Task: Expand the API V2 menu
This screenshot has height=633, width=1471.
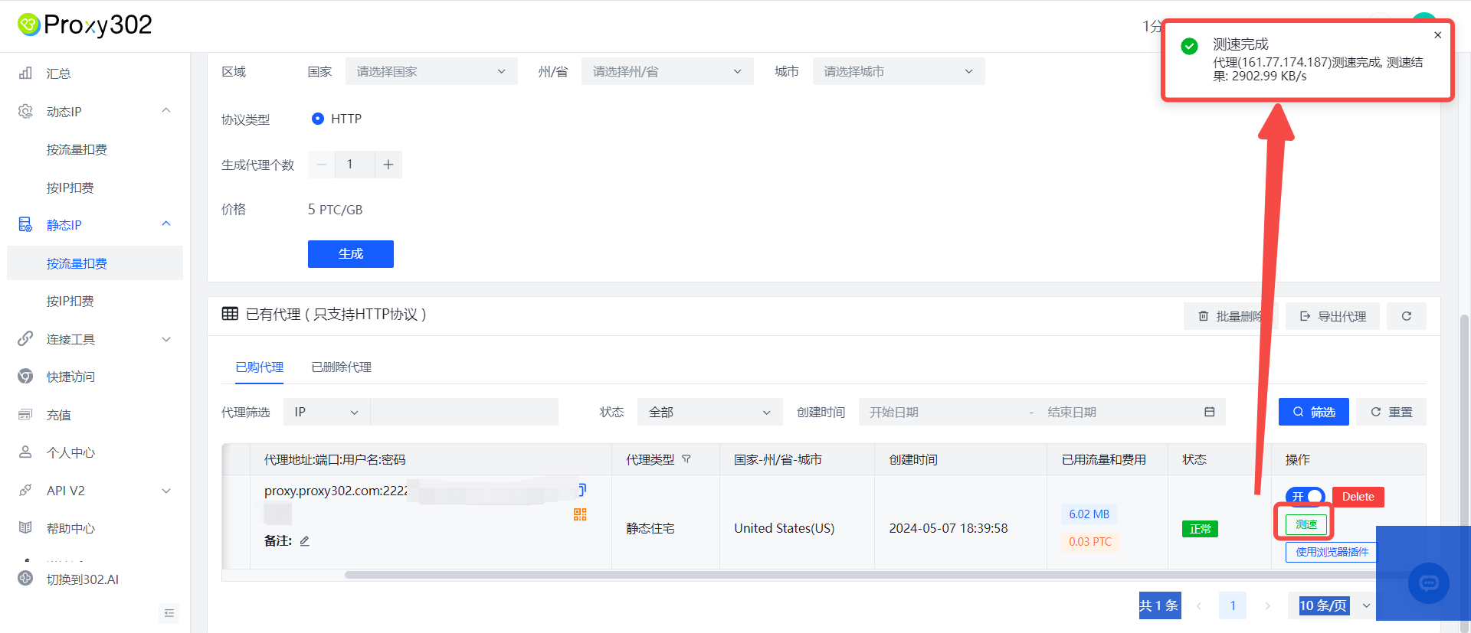Action: pyautogui.click(x=166, y=491)
